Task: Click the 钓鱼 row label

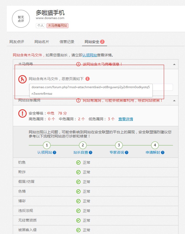Action: [22, 162]
